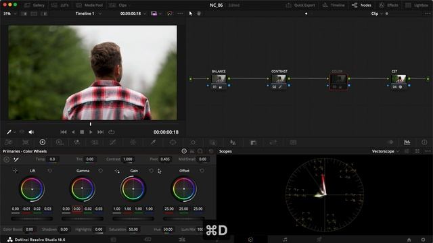Open the Curves palette
Image resolution: width=433 pixels, height=243 pixels.
coord(113,142)
